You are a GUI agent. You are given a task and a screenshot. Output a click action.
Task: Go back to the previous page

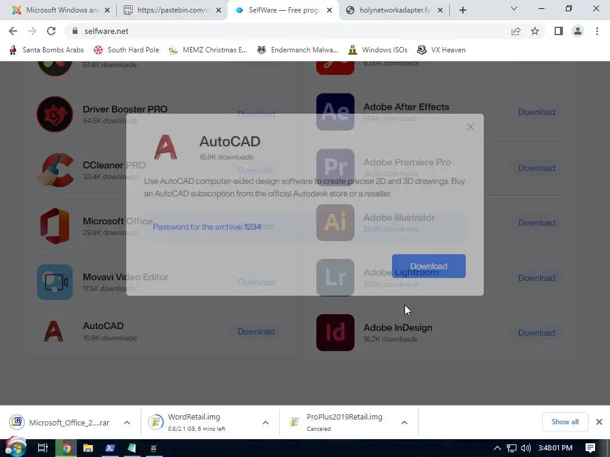pyautogui.click(x=13, y=31)
